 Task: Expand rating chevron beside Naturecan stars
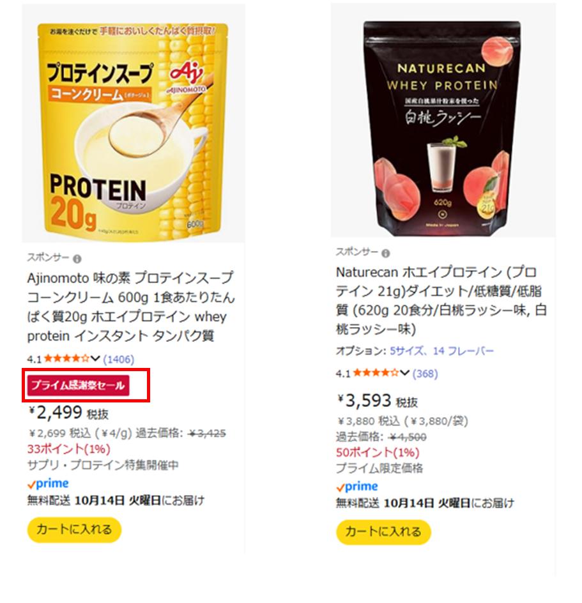pos(404,372)
